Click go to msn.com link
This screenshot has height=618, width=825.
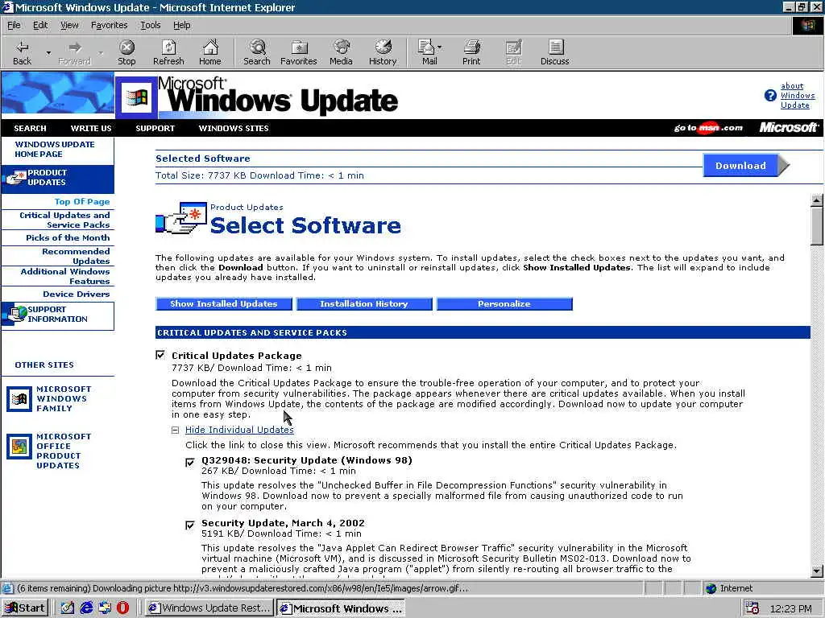708,128
